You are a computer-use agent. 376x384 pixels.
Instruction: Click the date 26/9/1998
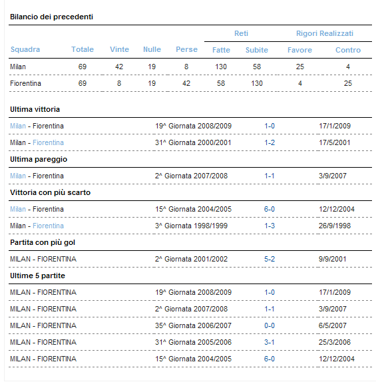pyautogui.click(x=335, y=226)
